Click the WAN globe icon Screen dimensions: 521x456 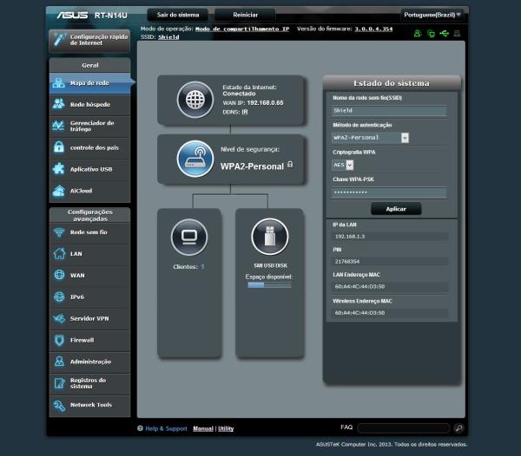59,275
